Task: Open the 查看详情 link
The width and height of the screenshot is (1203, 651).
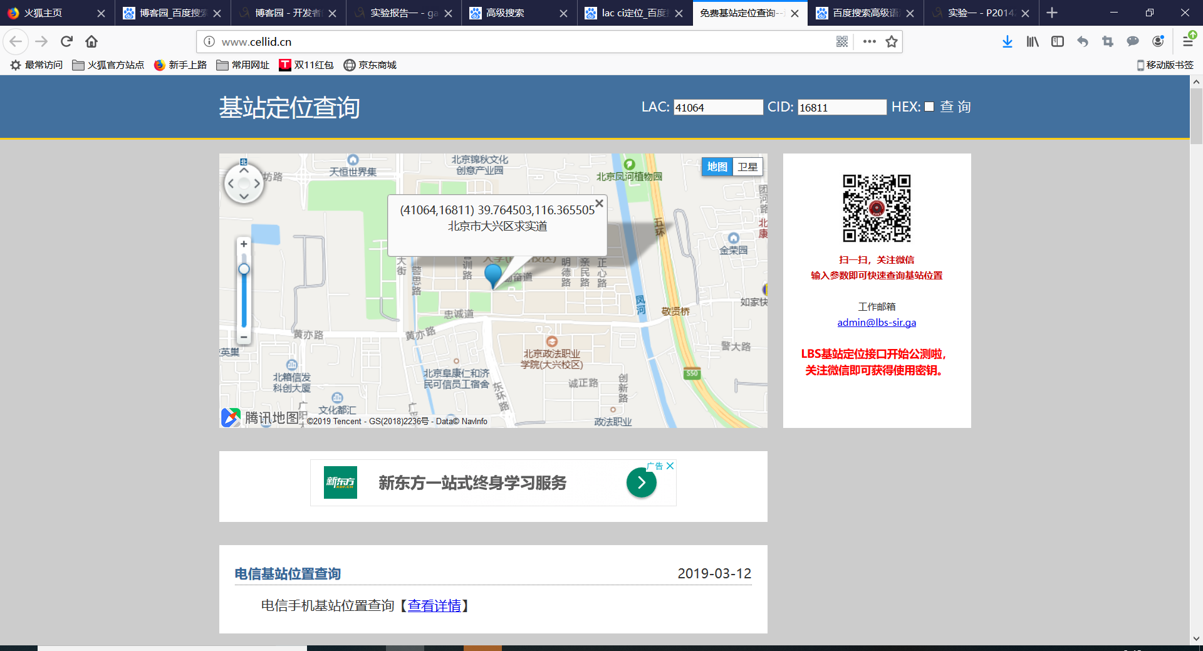Action: (434, 606)
